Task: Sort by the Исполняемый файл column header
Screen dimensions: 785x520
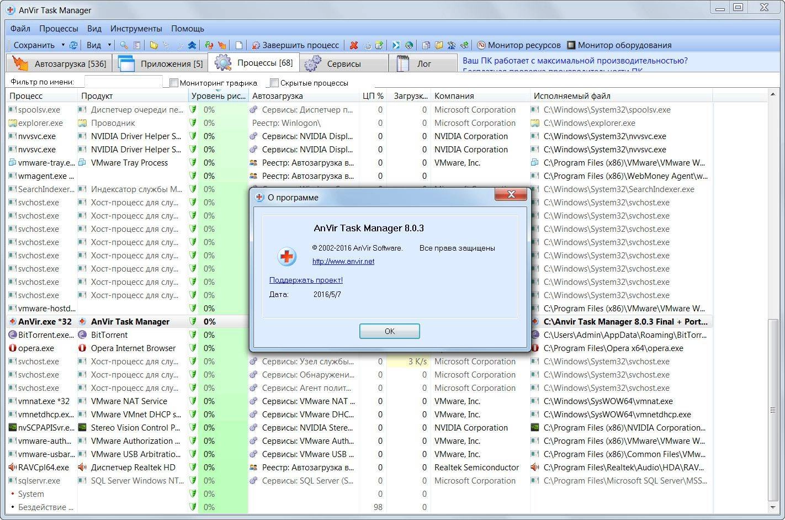Action: point(621,96)
